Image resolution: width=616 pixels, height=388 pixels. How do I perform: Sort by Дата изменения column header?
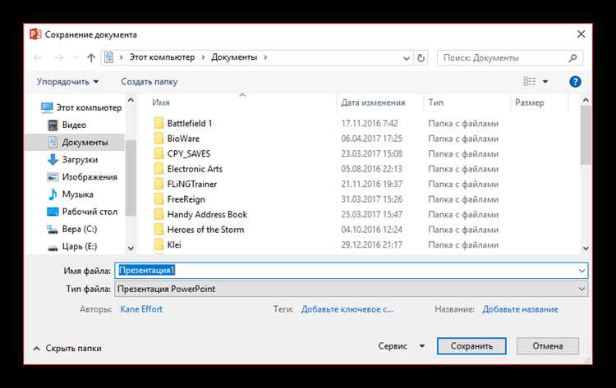tap(373, 103)
